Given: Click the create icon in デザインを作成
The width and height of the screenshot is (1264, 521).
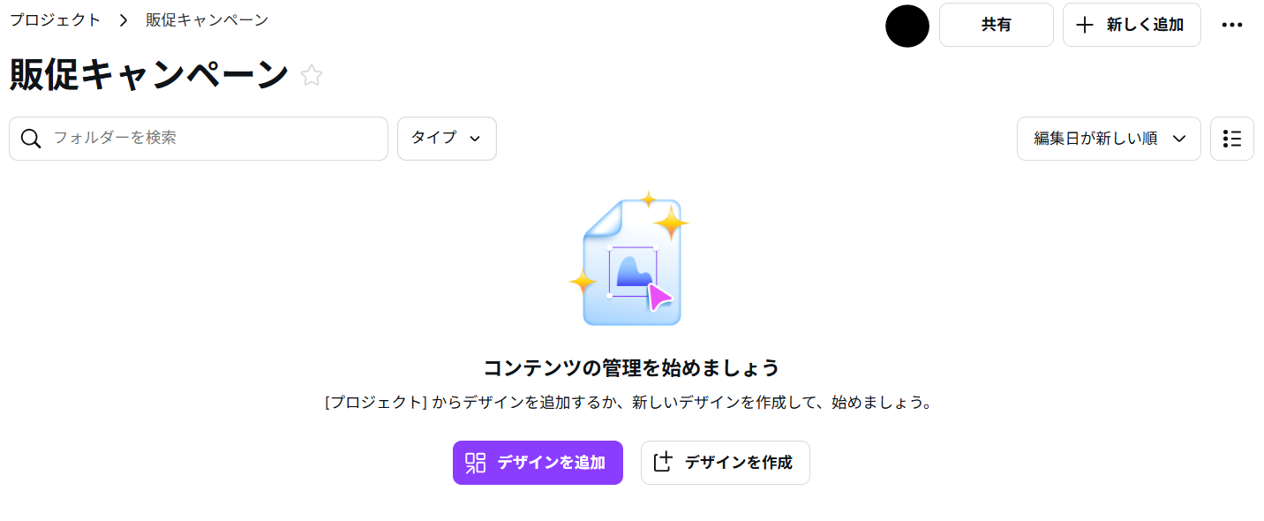Looking at the screenshot, I should pos(663,462).
